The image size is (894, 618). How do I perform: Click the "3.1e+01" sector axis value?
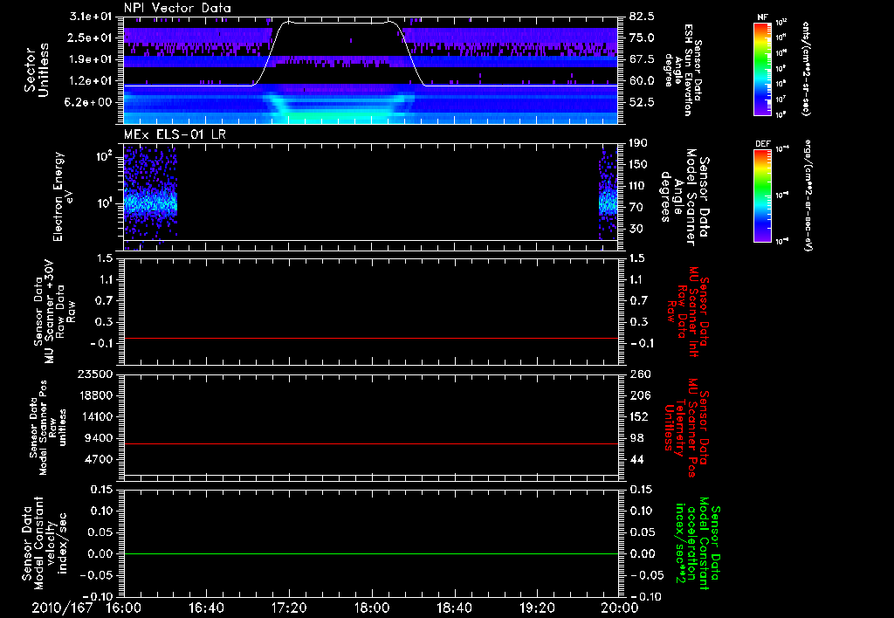pos(91,17)
